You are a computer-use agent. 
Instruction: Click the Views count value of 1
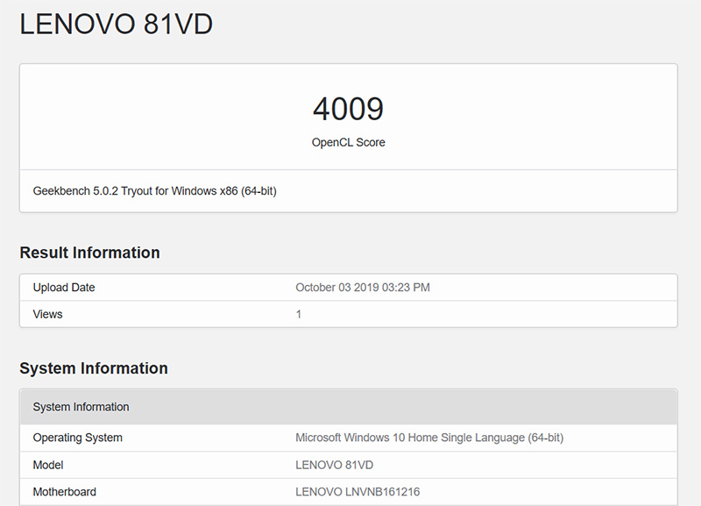299,314
